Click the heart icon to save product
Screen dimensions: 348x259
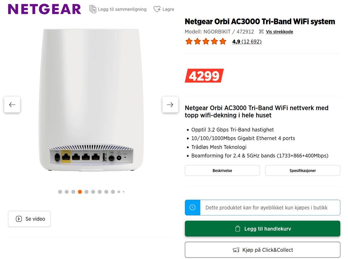tap(157, 9)
